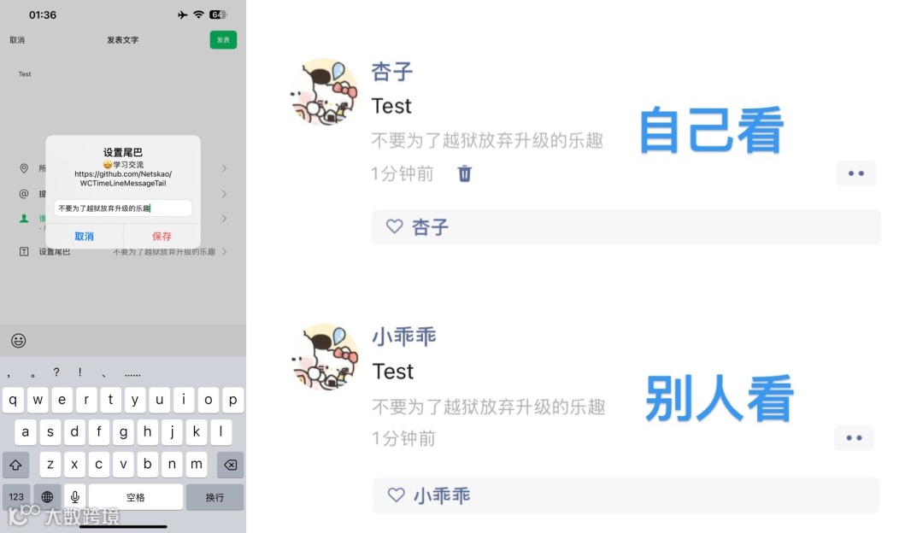Viewport: 923px width, 533px height.
Task: Tap the microphone dictation key
Action: point(74,497)
